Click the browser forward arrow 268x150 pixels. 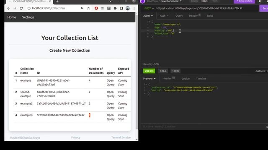(x=15, y=8)
